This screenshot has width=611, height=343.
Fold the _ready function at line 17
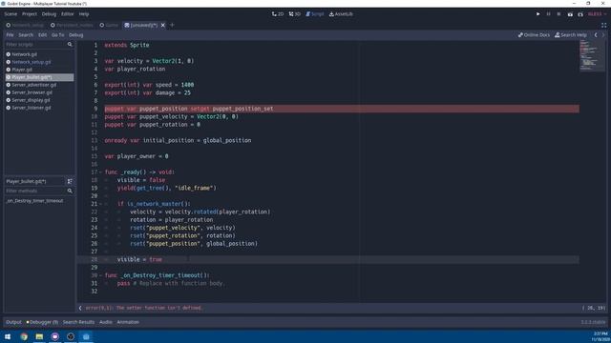[x=101, y=171]
